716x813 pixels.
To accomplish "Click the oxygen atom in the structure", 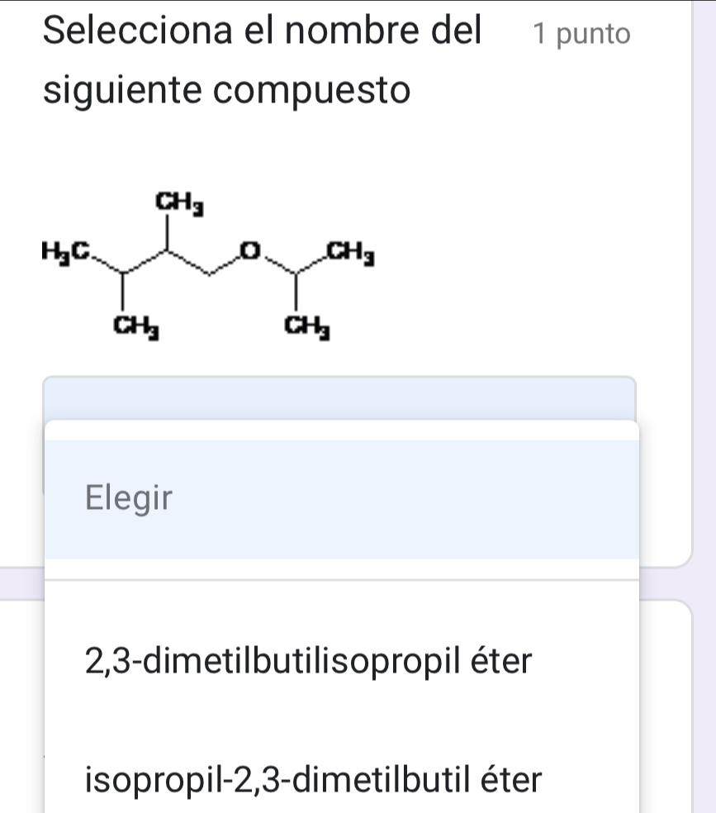I will click(x=247, y=249).
